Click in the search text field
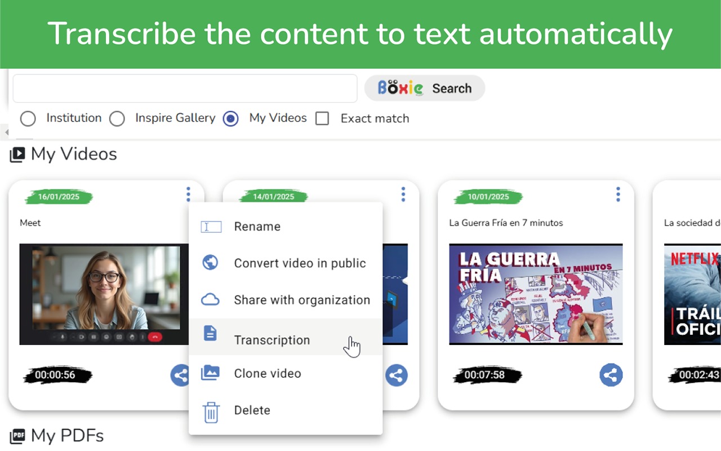This screenshot has width=721, height=451. point(185,89)
